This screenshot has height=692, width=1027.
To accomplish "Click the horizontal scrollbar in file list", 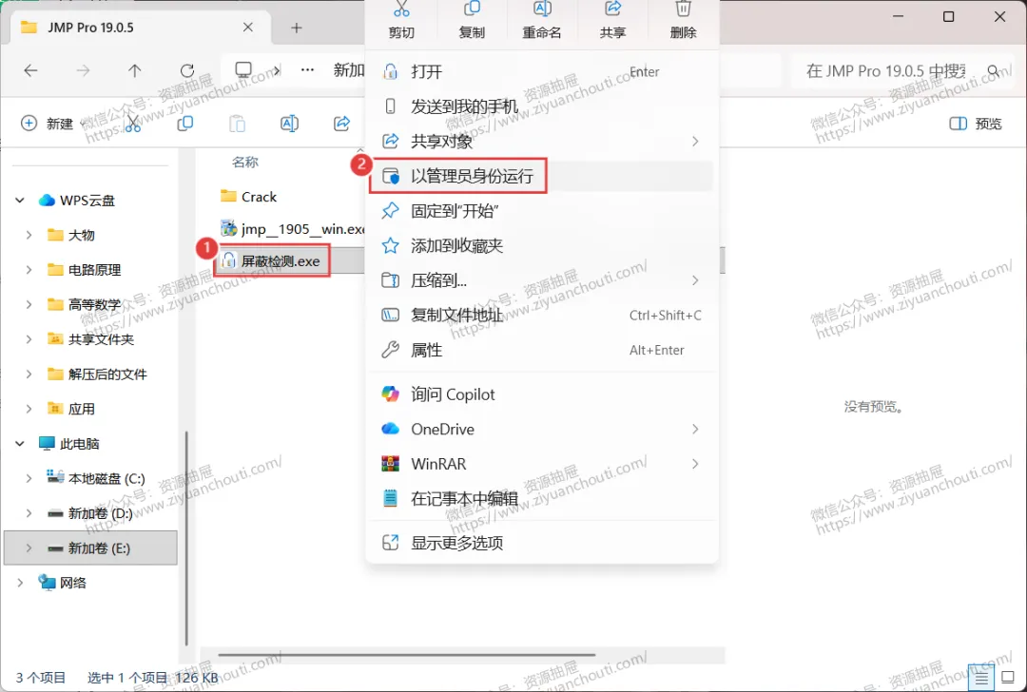I will tap(407, 654).
